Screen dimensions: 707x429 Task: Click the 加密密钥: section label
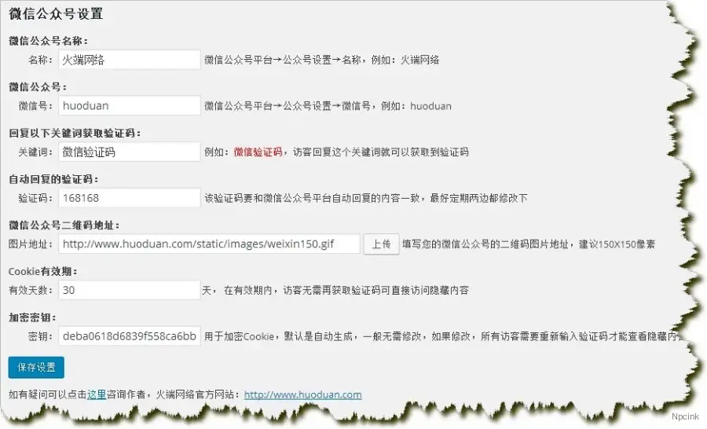32,317
